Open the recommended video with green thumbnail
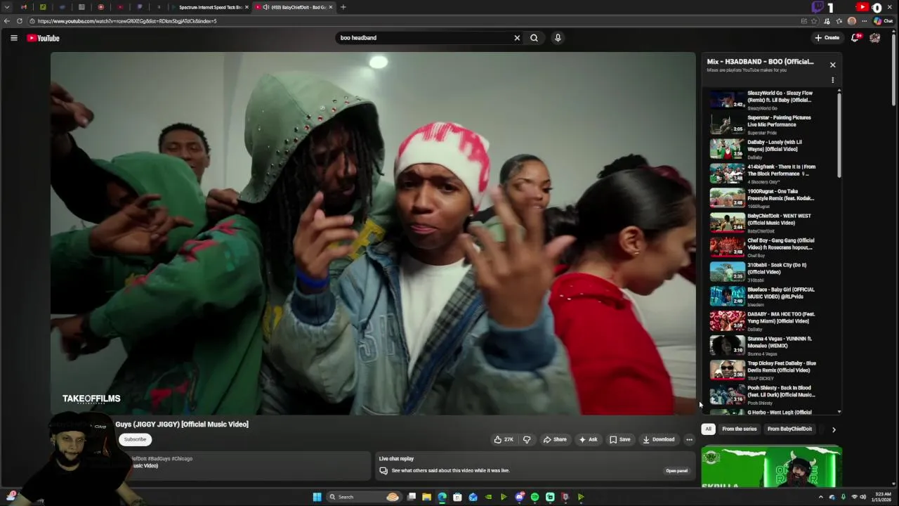Screen dimensions: 899x506 coord(771,467)
